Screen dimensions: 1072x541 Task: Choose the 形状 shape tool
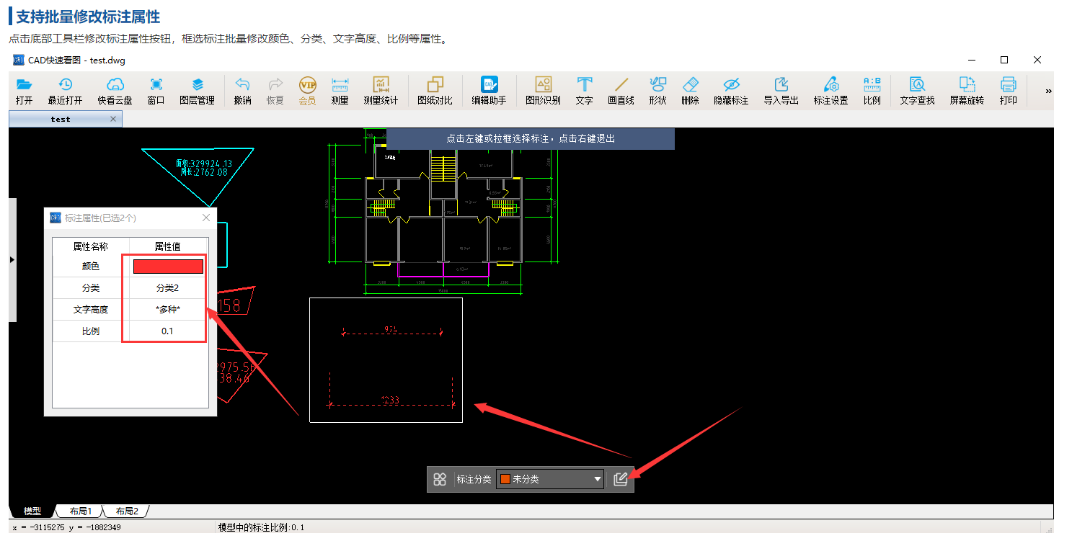point(657,91)
